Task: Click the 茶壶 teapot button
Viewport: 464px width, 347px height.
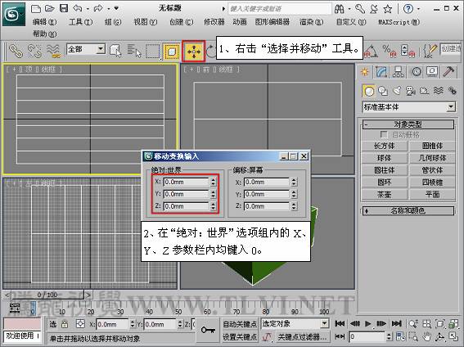Action: click(x=384, y=194)
